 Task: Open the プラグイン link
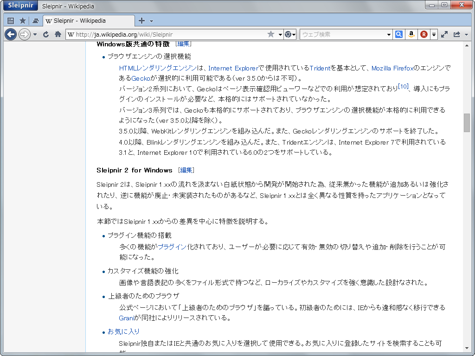coord(172,247)
